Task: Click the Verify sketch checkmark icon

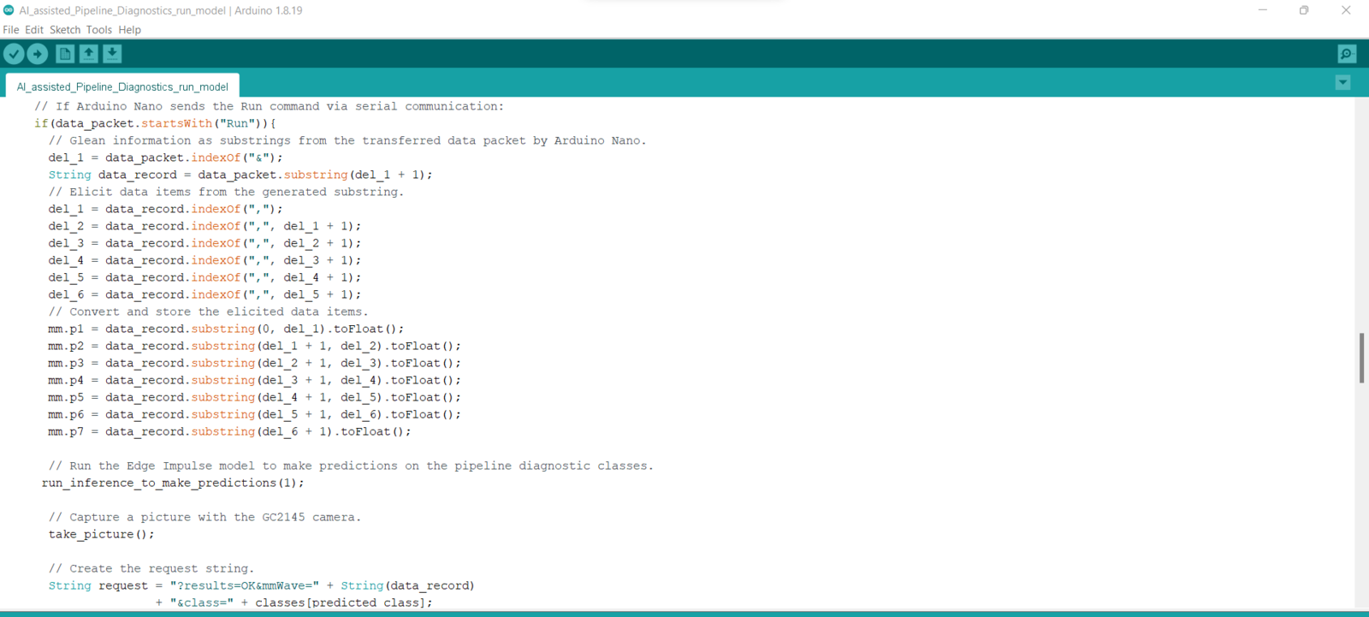Action: click(14, 54)
